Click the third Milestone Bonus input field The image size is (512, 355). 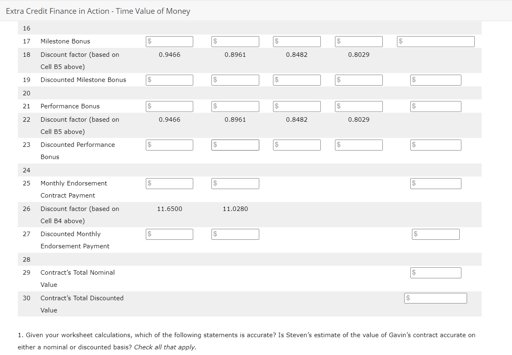tap(297, 41)
